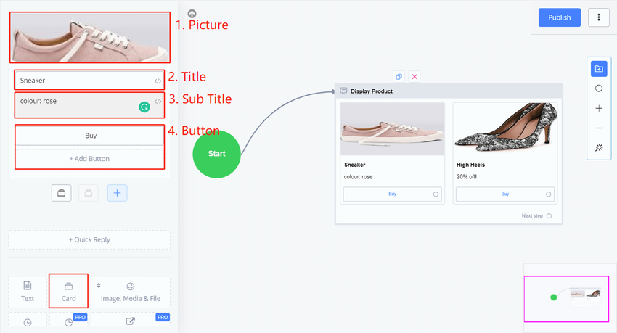Click the Buy button on Sneaker card
617x333 pixels.
392,194
